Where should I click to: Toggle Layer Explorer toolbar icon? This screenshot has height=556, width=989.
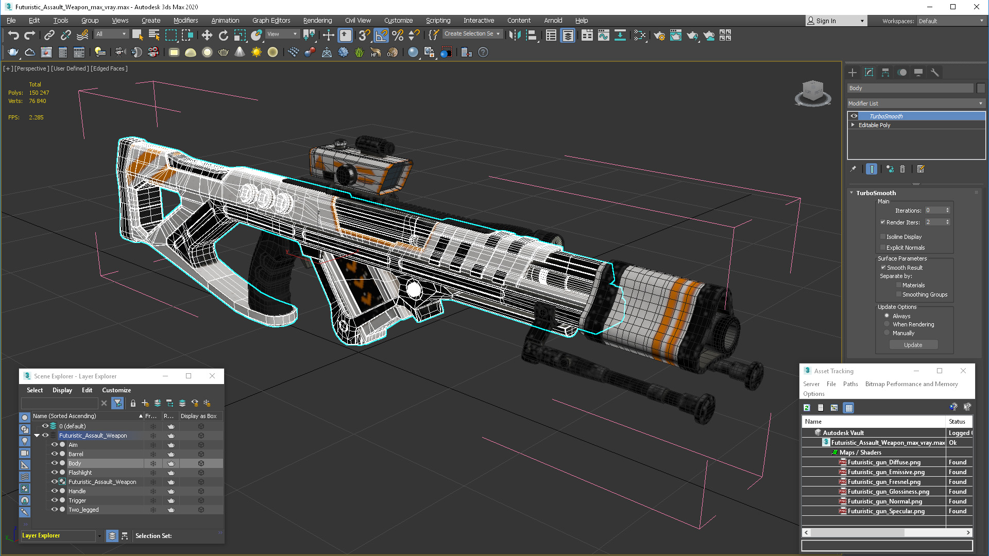(568, 35)
